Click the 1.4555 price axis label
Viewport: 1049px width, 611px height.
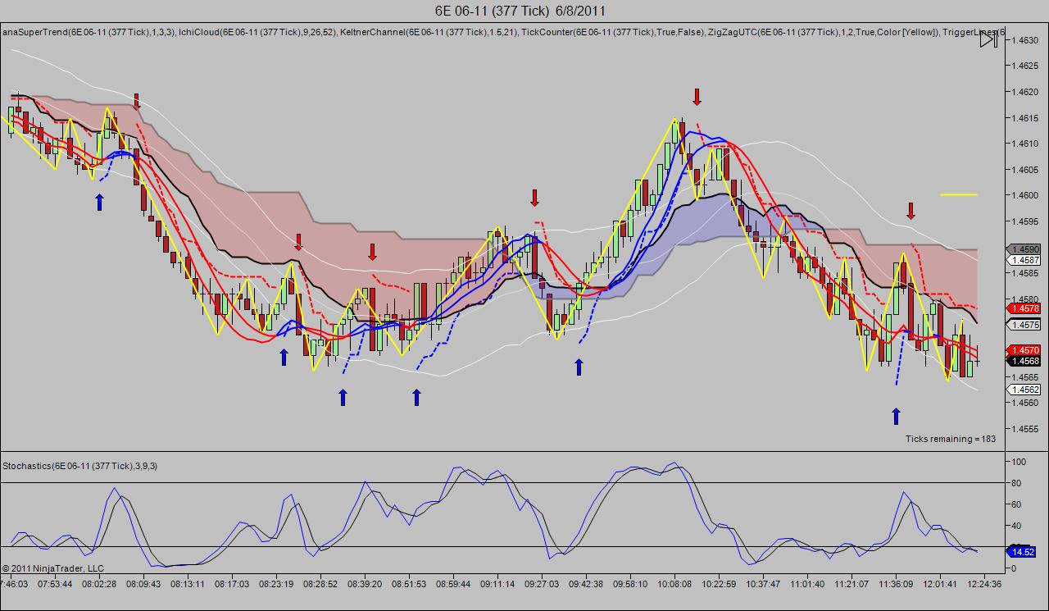[1025, 429]
